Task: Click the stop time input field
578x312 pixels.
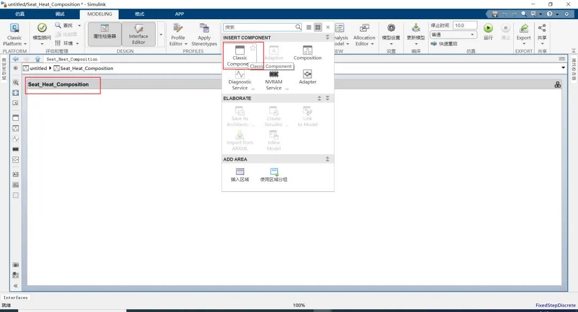Action: click(465, 25)
